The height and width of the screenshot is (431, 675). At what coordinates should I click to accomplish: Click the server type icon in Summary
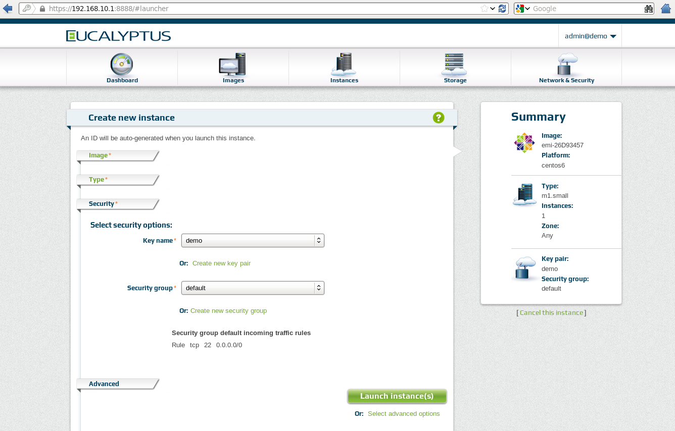524,195
